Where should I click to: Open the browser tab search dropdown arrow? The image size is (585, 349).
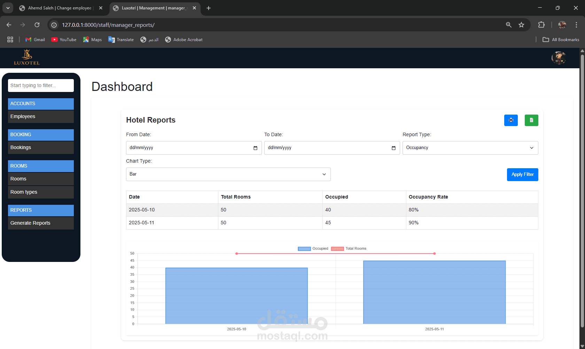pos(8,8)
